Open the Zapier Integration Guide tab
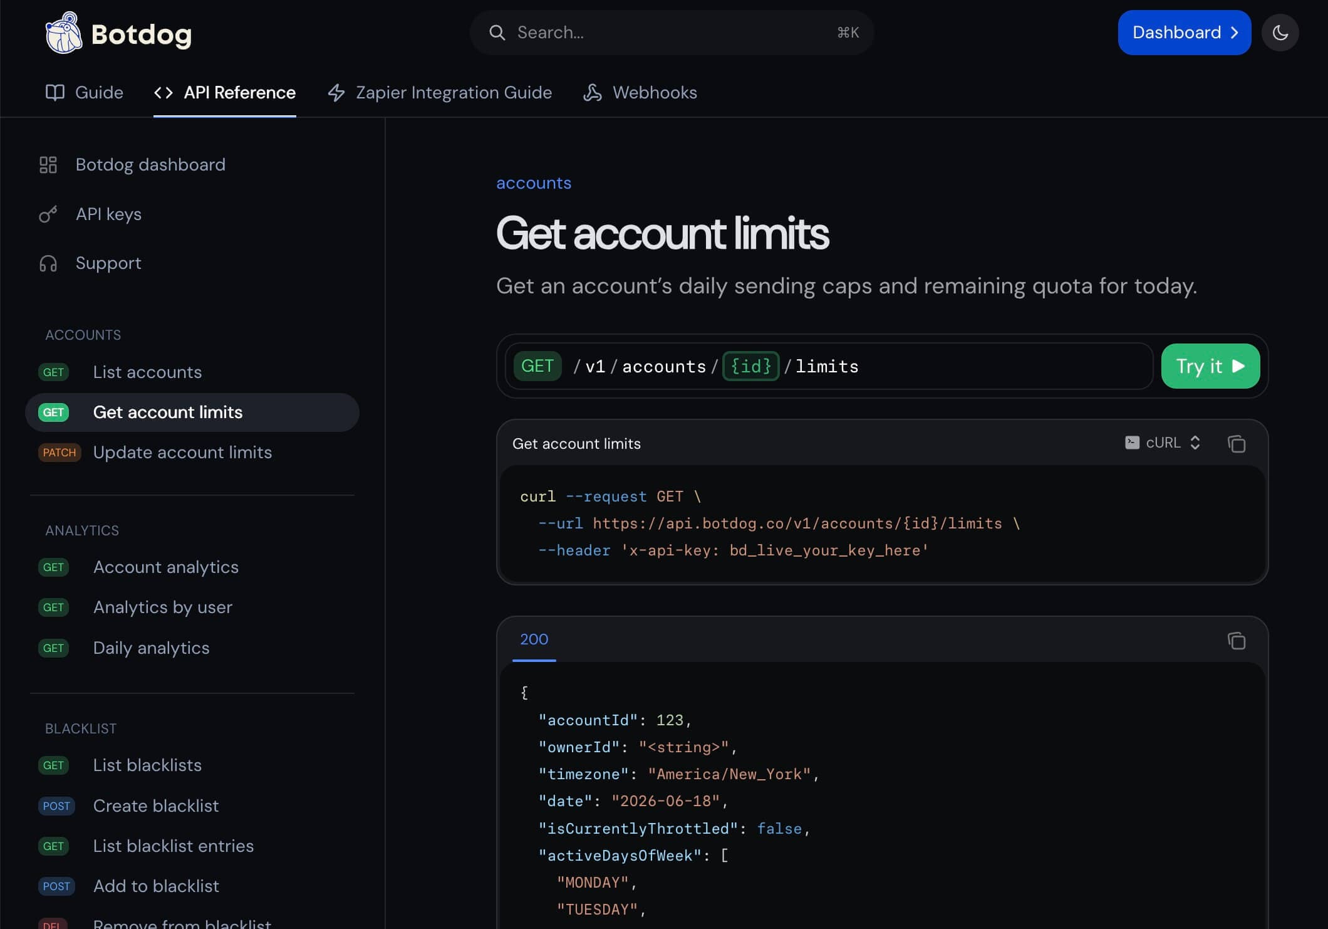 [x=440, y=93]
